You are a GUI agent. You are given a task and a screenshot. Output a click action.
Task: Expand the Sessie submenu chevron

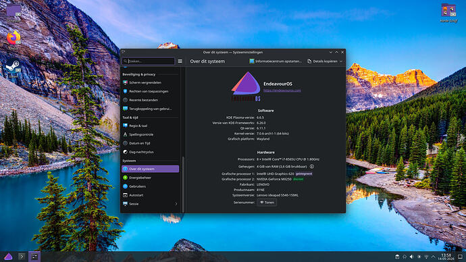point(176,204)
